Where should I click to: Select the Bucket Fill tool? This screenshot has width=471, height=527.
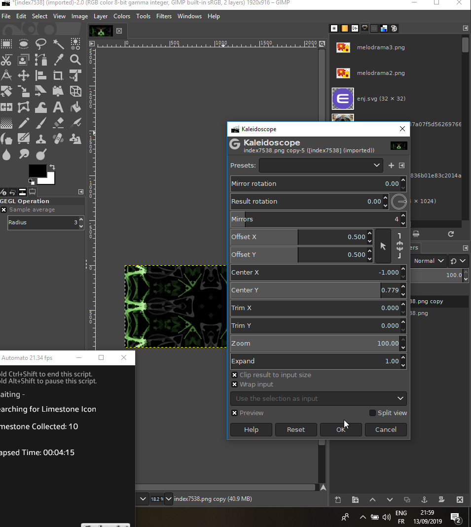coord(75,107)
